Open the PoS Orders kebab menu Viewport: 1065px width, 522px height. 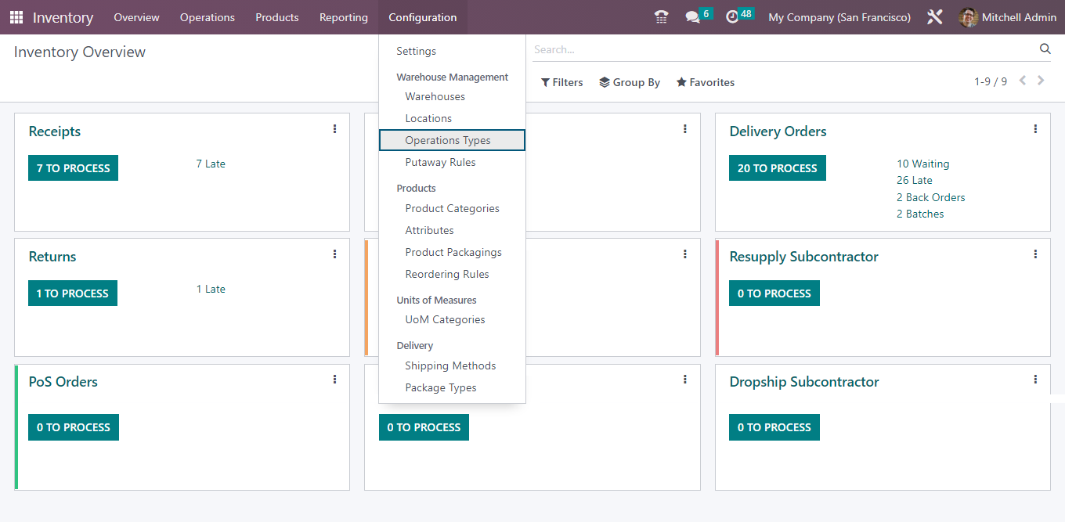(x=334, y=379)
